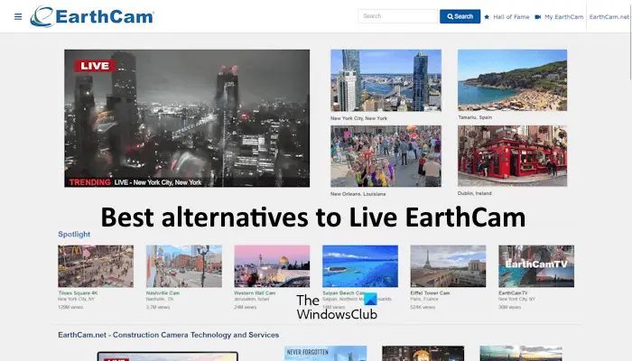Open the My EarthCam menu item
Viewport: 632px width, 361px height.
point(564,17)
